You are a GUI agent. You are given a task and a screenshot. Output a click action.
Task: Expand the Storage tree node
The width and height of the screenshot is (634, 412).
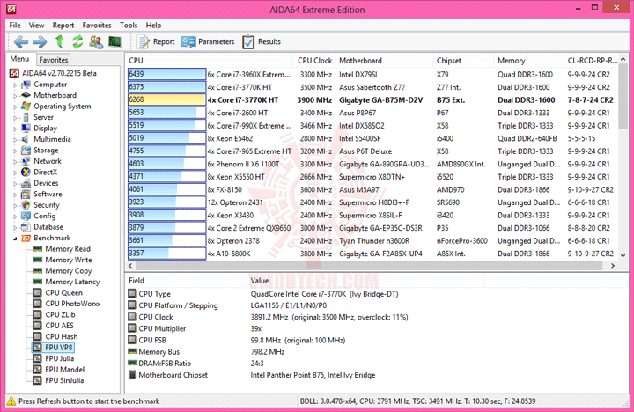pos(15,151)
